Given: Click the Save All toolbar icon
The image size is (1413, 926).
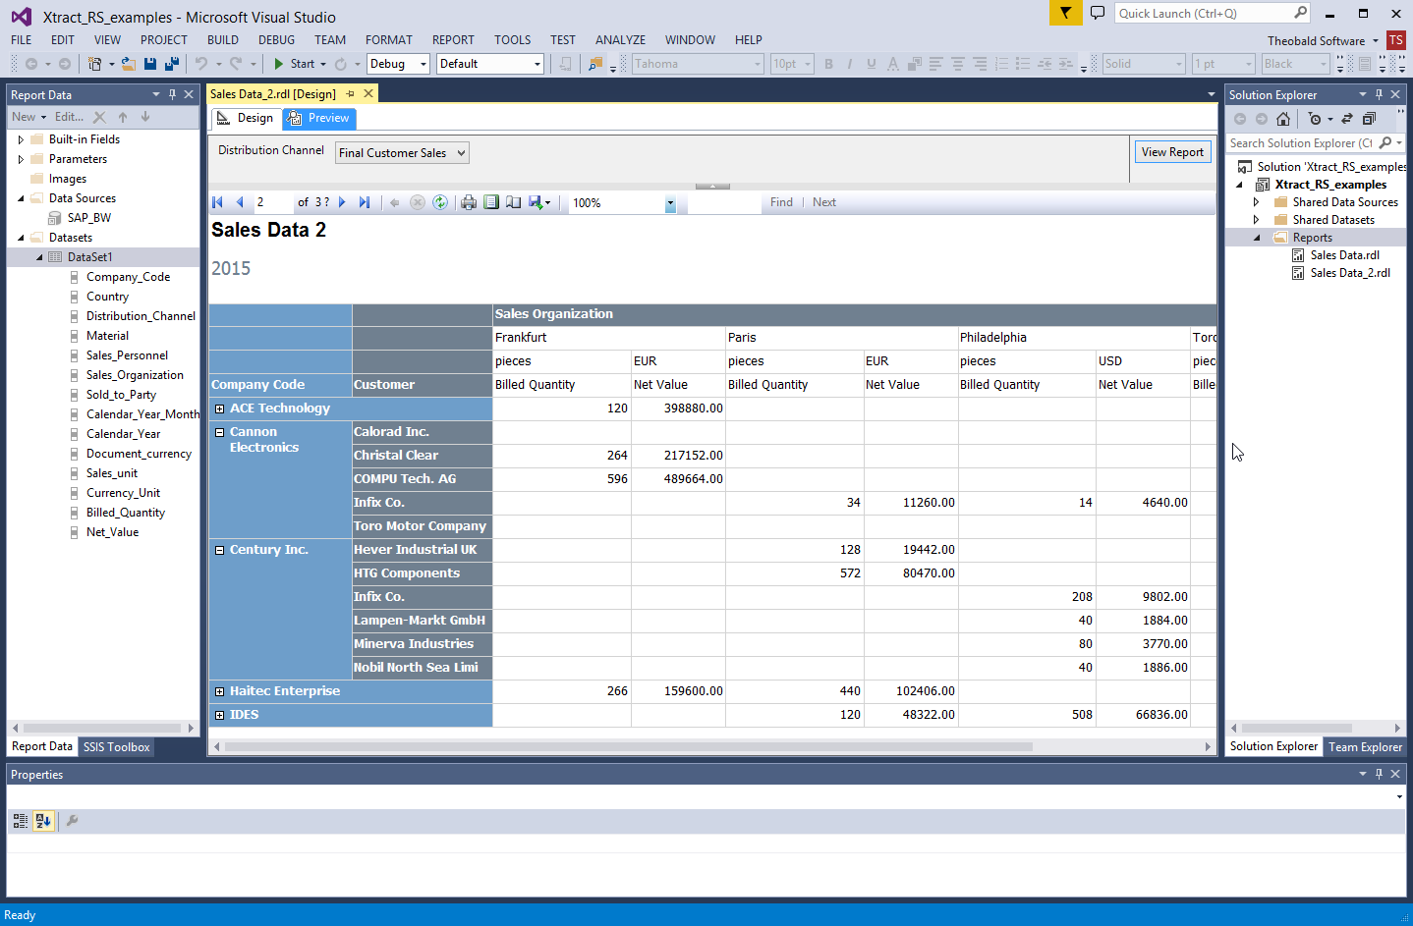Looking at the screenshot, I should coord(171,64).
